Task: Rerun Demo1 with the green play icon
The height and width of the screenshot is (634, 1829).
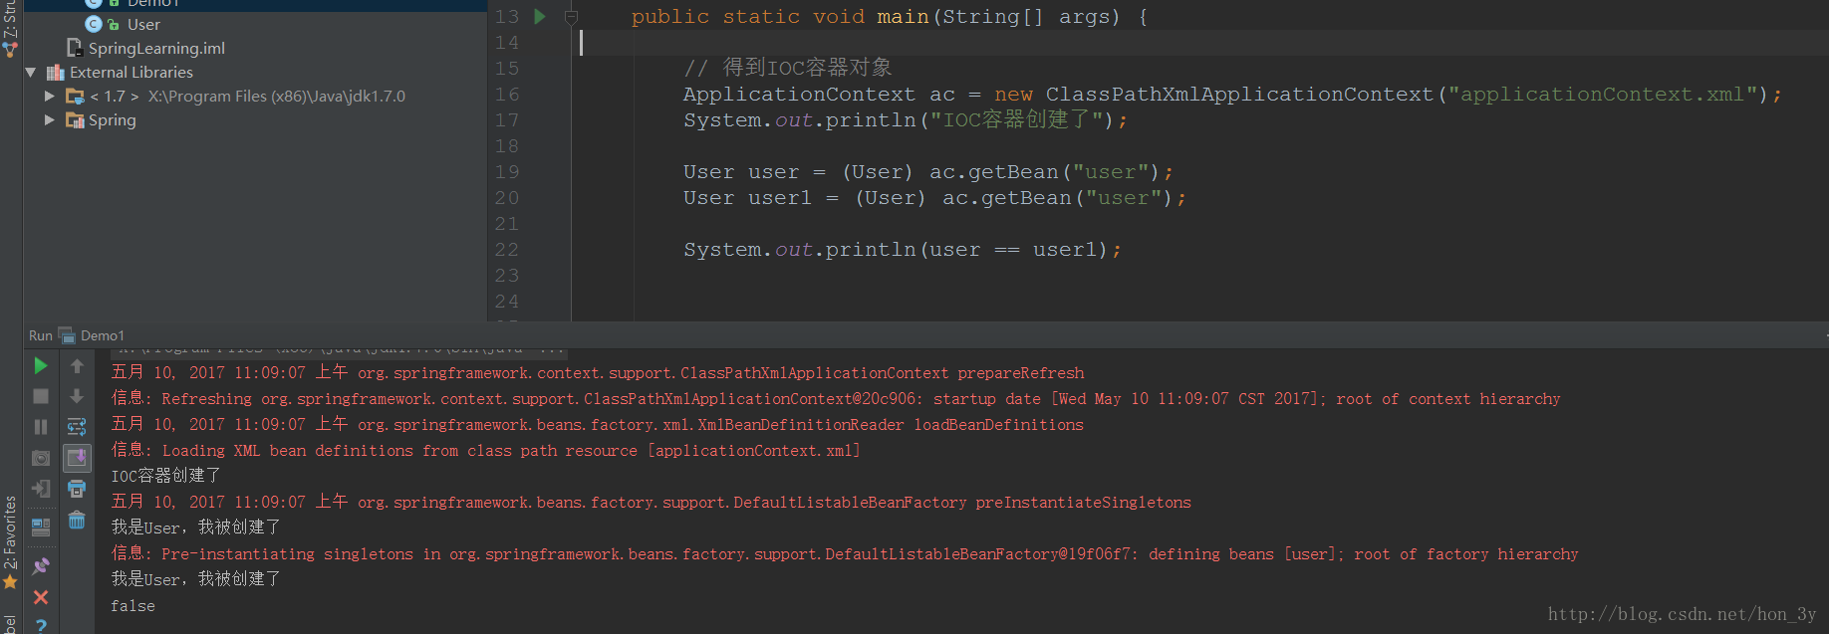Action: pos(41,366)
